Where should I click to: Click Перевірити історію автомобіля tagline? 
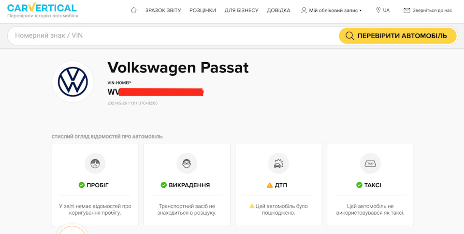coord(43,15)
